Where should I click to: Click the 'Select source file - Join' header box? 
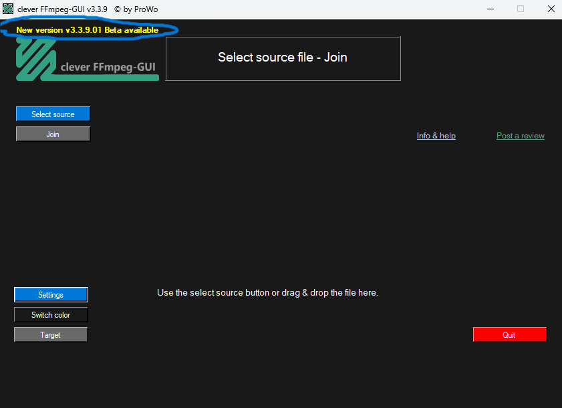(283, 58)
